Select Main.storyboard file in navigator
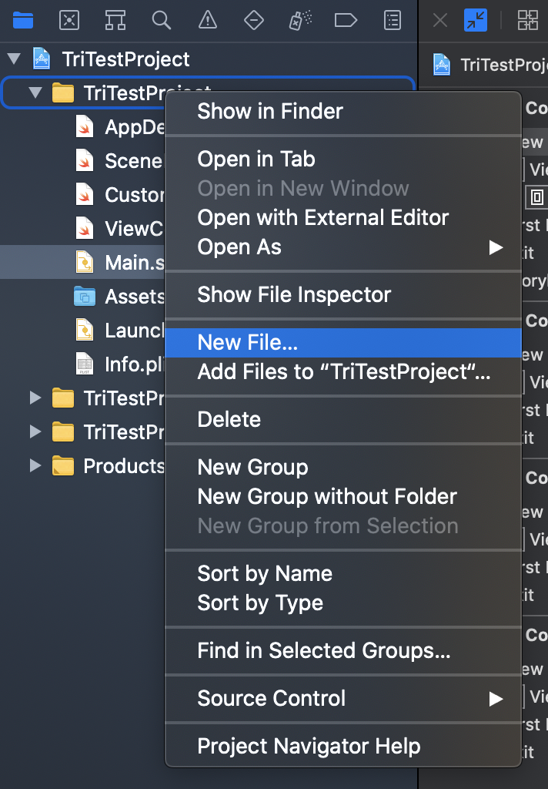Screen dimensions: 548x789 click(123, 262)
